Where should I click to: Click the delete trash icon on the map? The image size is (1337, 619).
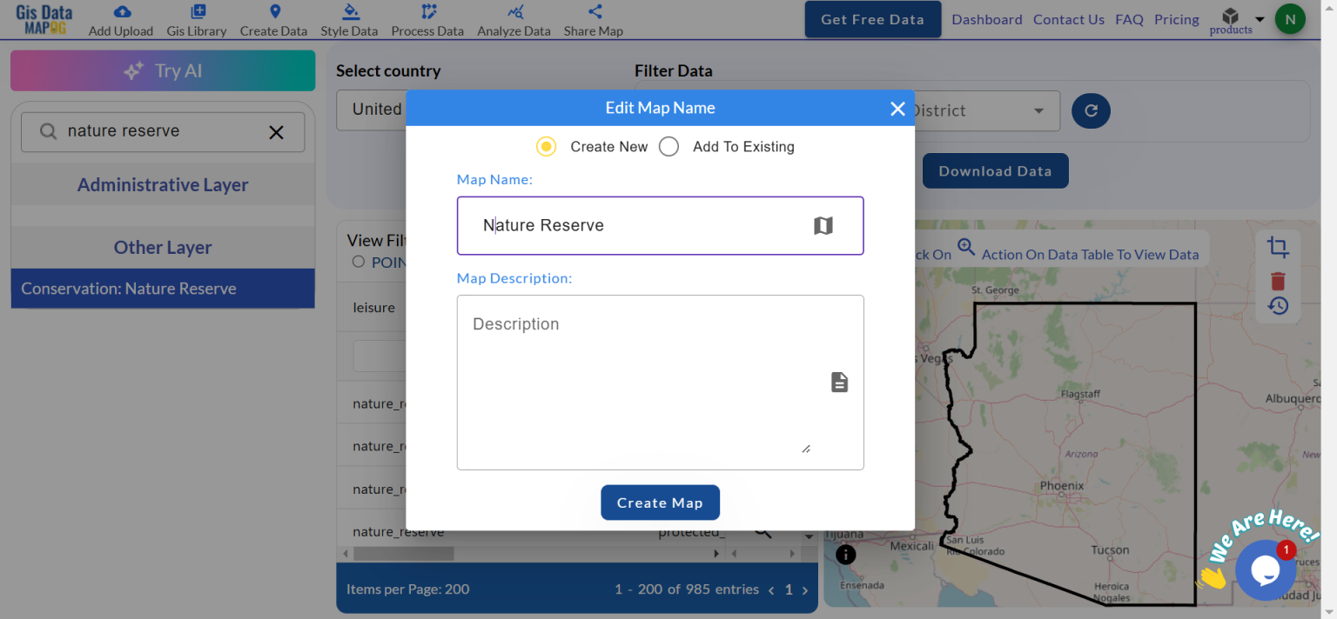pos(1278,280)
